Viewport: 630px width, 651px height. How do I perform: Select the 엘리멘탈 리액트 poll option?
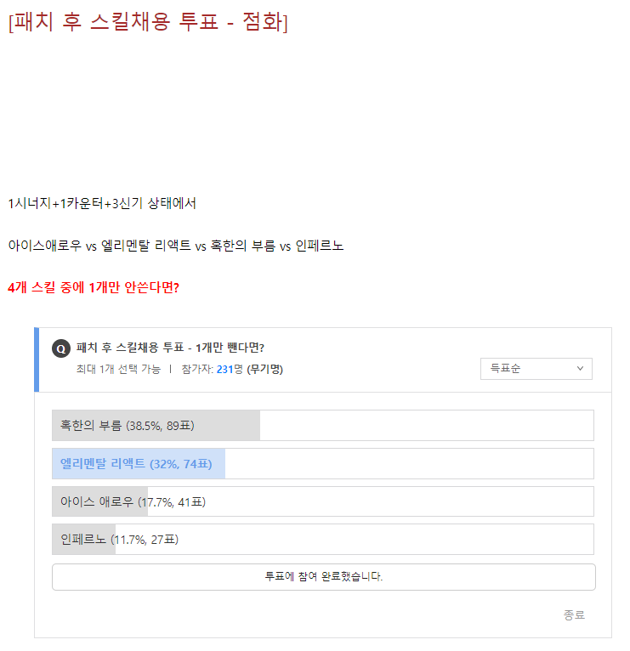[x=323, y=464]
